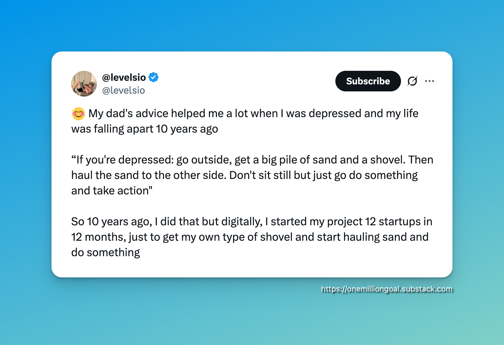Open the Grok slashed-circle icon
Screen dimensions: 504x345
412,81
